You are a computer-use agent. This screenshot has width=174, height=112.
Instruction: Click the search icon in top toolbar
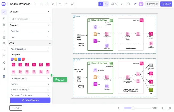coord(47,4)
